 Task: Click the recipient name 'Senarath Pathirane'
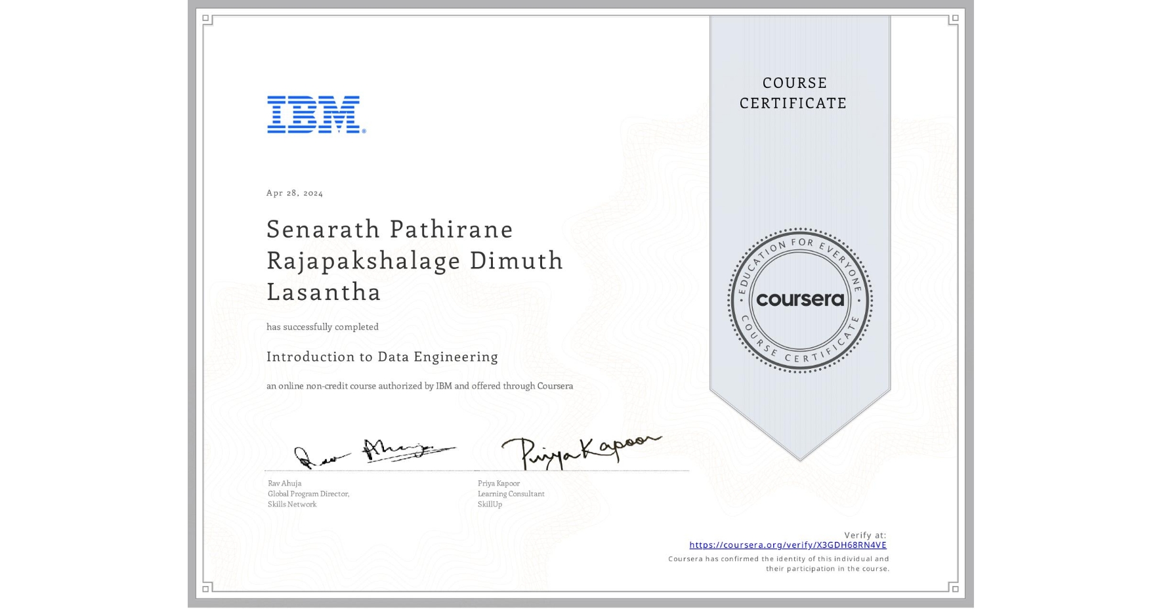389,230
